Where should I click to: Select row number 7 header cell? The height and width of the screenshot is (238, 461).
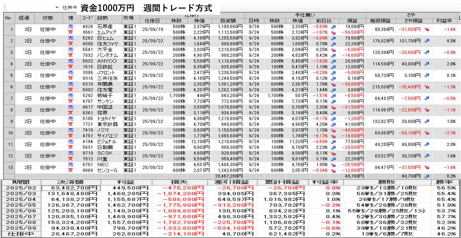11,99
